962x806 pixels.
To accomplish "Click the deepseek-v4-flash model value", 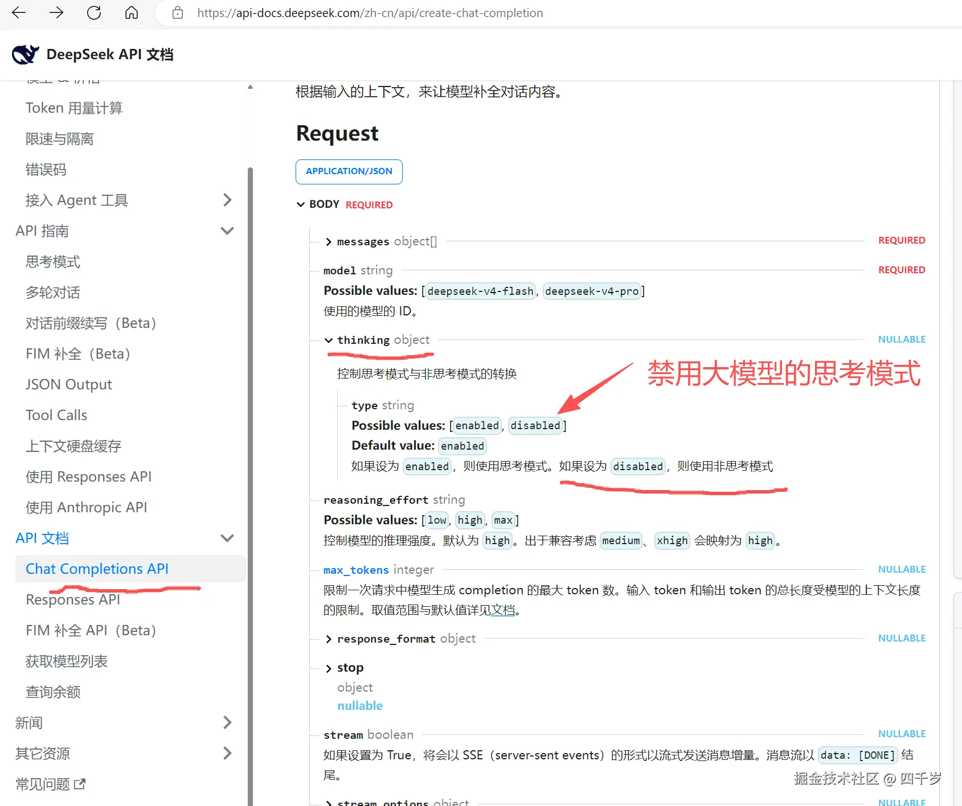I will pyautogui.click(x=481, y=291).
